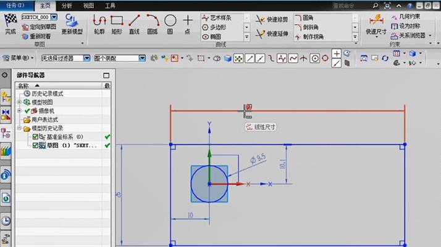Select the Line (直线) tool
The image size is (441, 247).
click(x=134, y=22)
